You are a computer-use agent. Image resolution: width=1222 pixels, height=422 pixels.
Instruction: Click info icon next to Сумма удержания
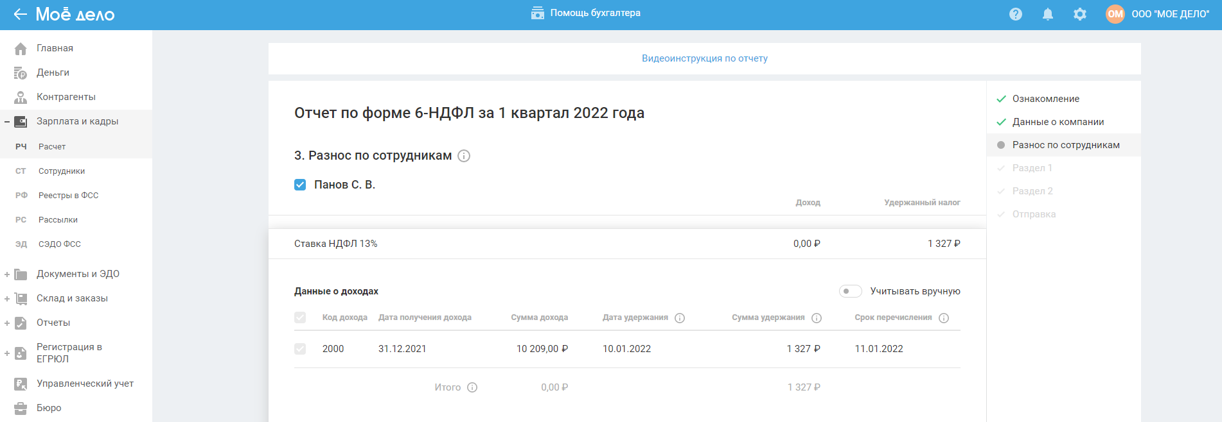817,318
